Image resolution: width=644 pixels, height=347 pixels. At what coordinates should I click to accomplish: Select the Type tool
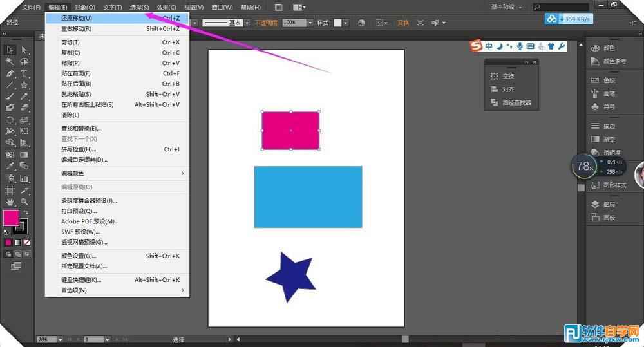24,73
